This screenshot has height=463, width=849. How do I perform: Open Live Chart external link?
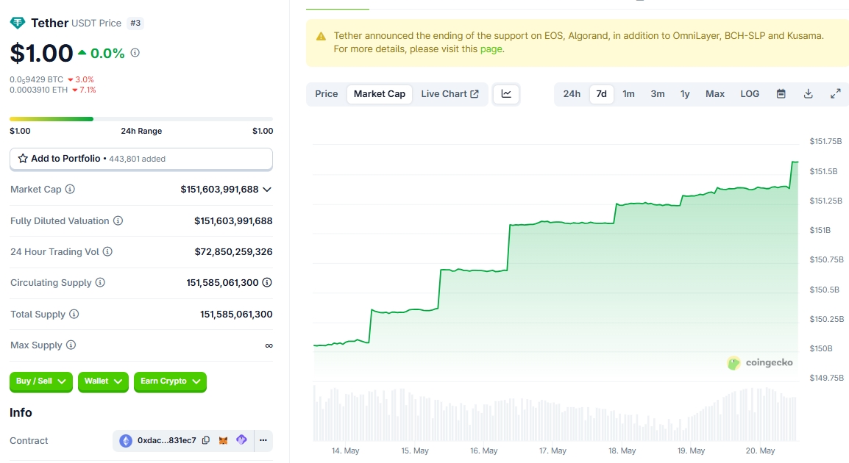[450, 93]
